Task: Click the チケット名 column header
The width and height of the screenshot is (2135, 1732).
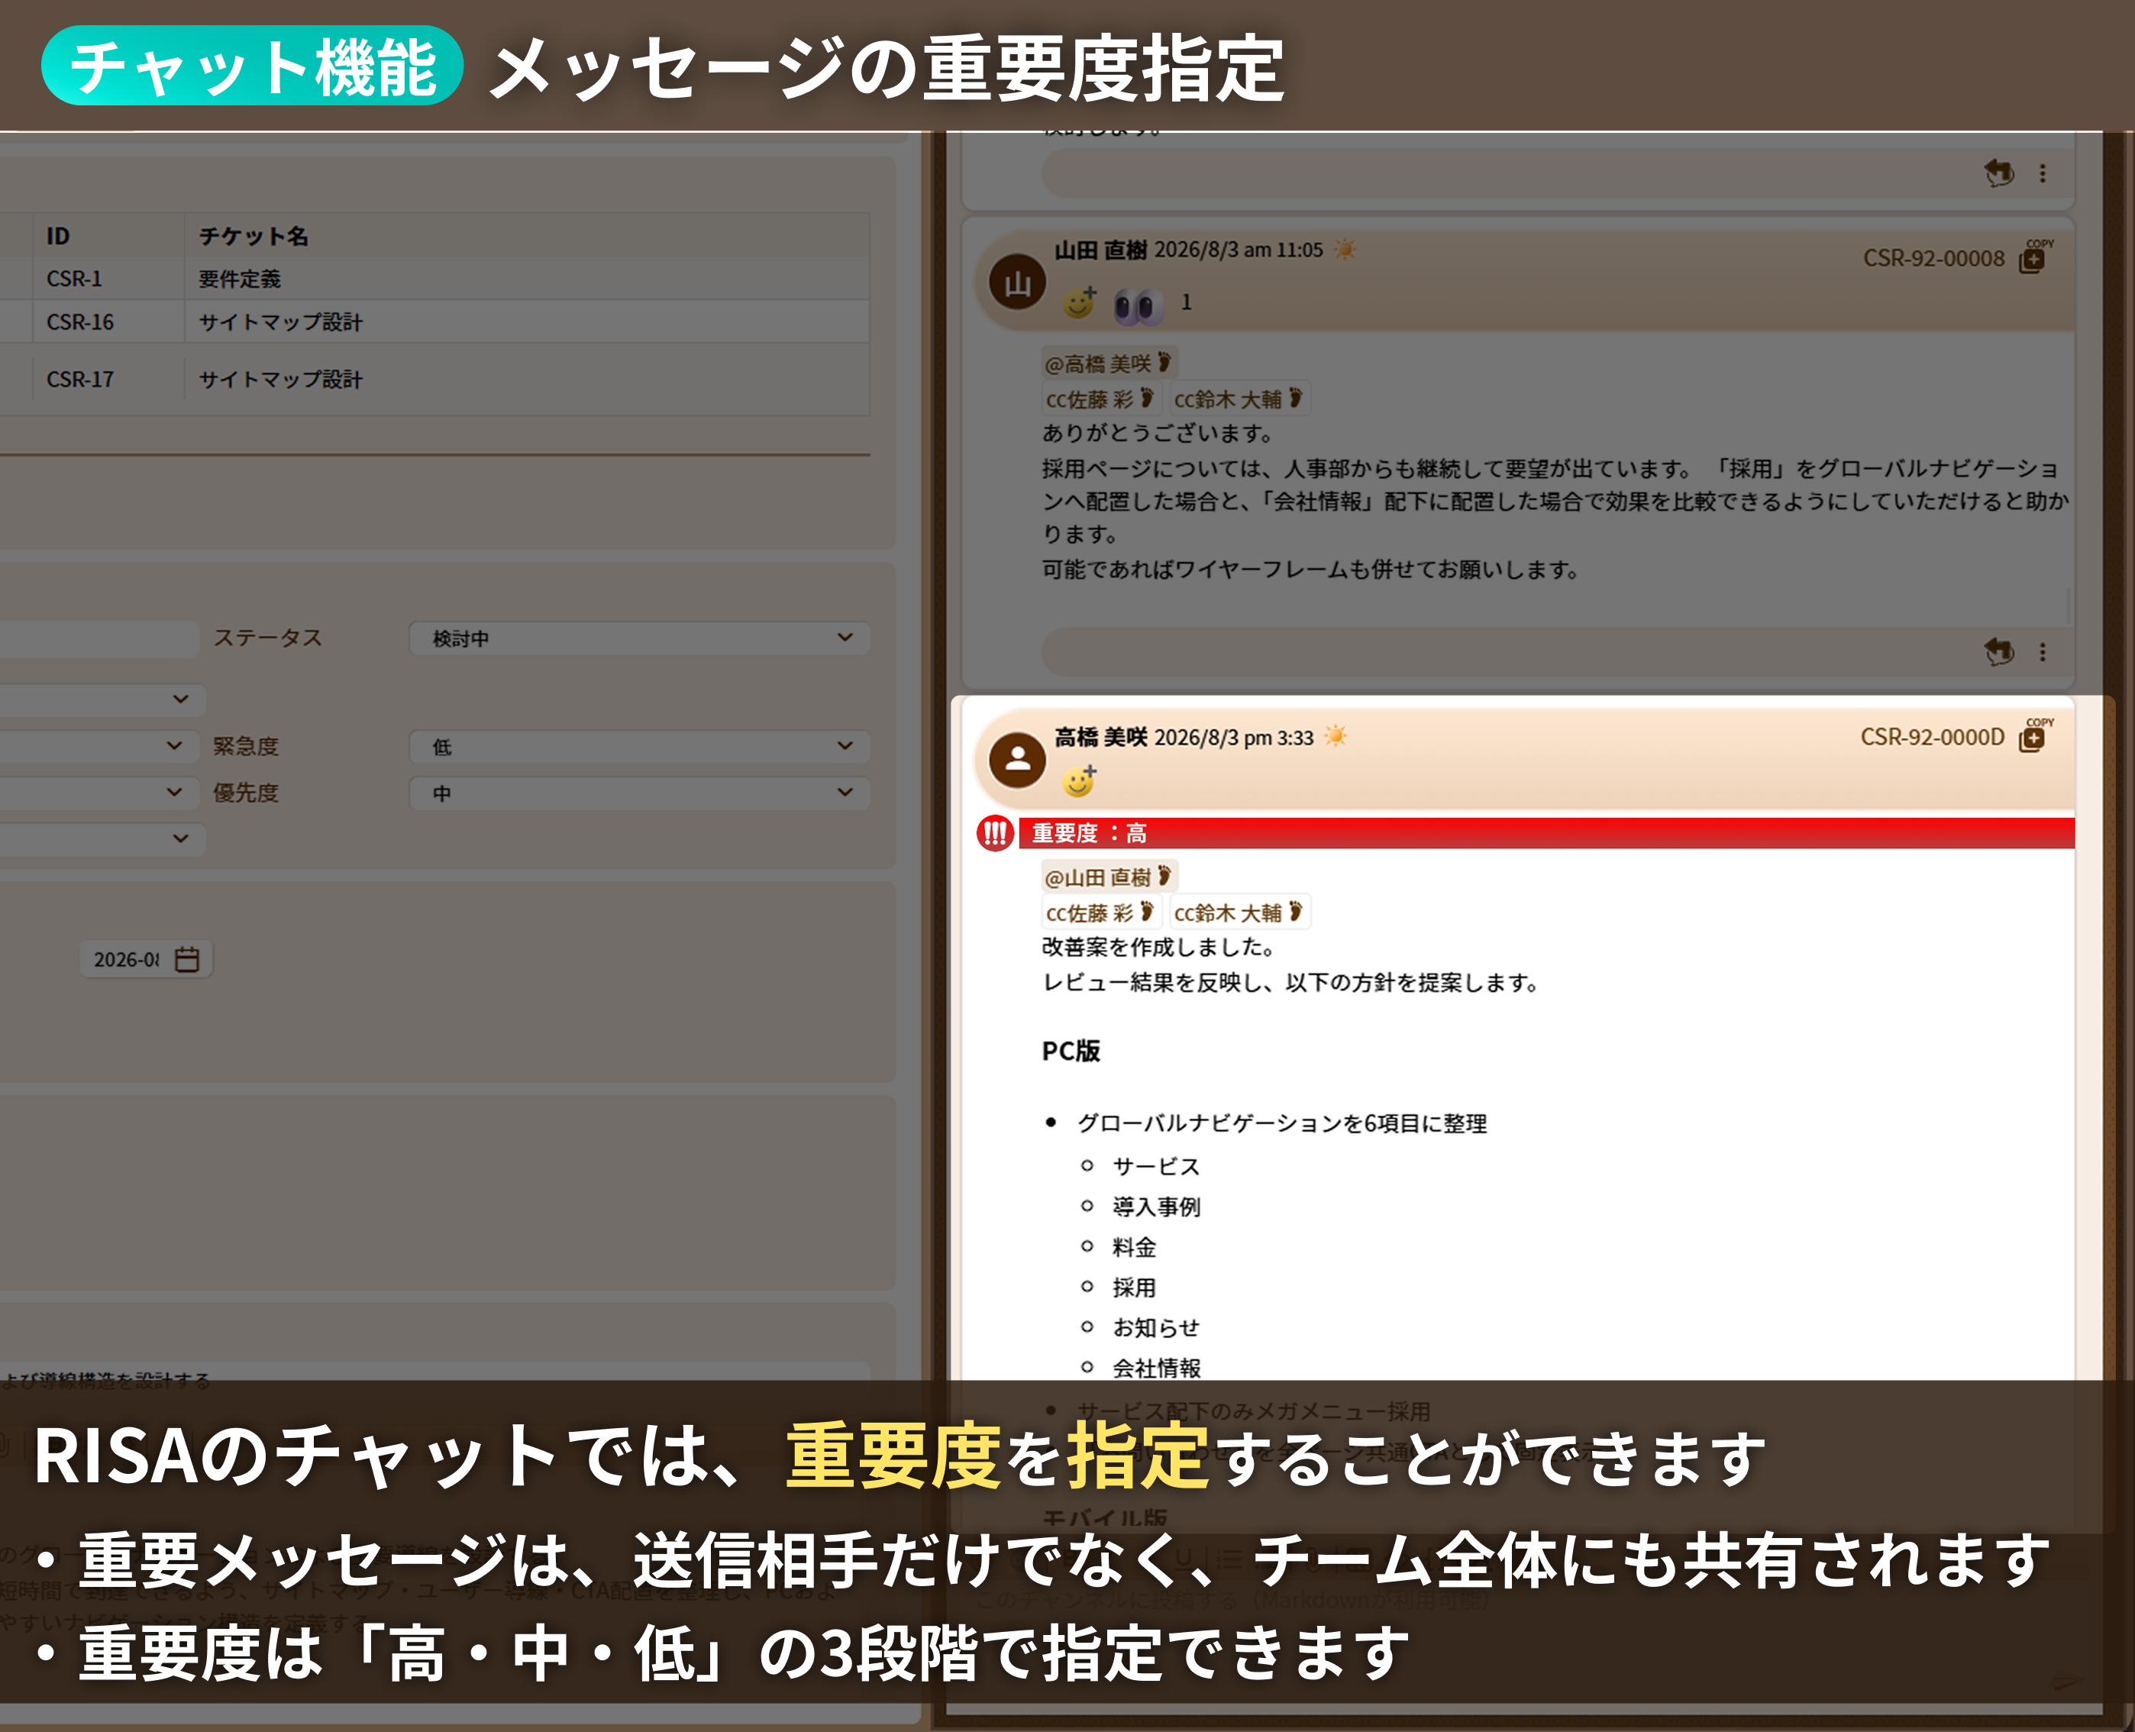Action: click(254, 237)
